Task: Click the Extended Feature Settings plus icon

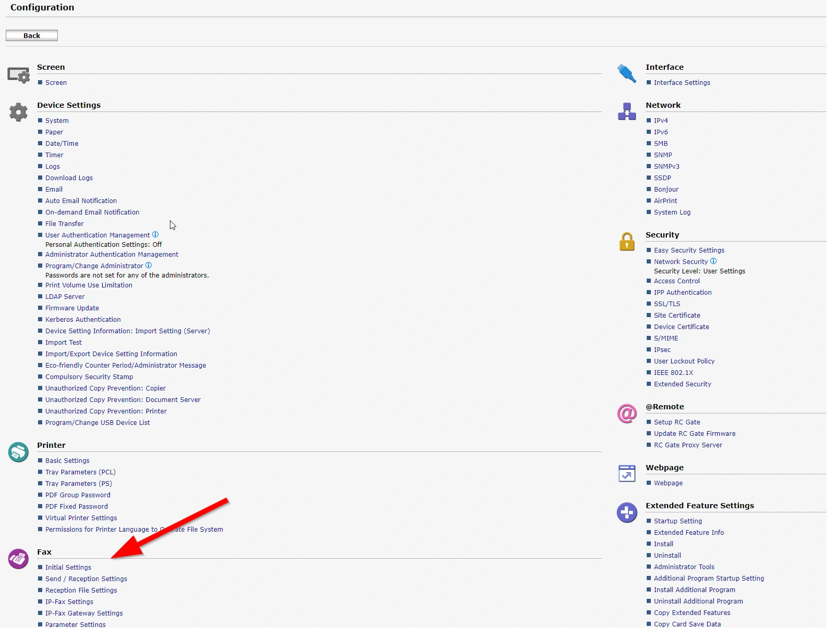Action: point(626,512)
